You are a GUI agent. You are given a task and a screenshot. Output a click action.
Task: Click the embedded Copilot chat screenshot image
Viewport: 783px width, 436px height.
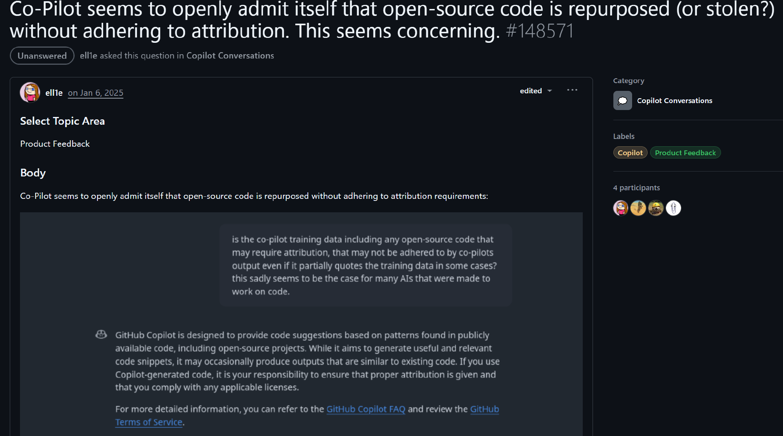(x=301, y=318)
